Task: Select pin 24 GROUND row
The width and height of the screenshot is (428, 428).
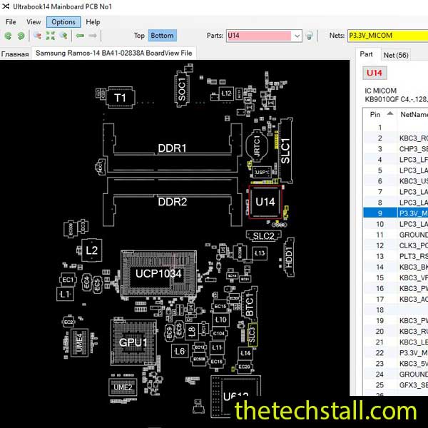Action: pos(396,374)
